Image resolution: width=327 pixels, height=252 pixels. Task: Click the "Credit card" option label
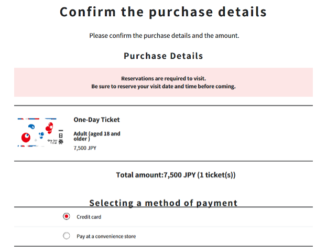tap(89, 217)
